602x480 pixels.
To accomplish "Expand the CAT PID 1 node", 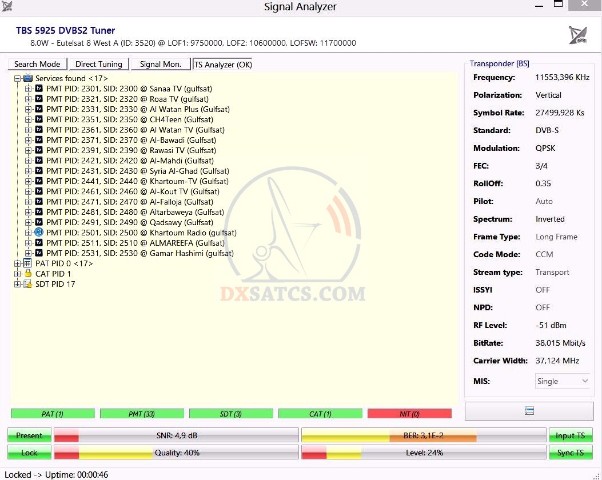I will point(17,274).
